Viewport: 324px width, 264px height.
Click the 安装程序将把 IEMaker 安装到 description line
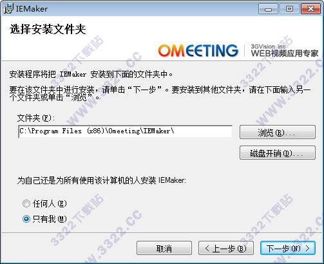click(x=91, y=75)
